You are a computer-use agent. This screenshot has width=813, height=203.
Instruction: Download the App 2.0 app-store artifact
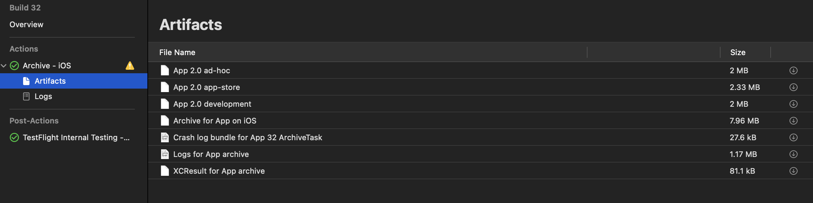794,87
